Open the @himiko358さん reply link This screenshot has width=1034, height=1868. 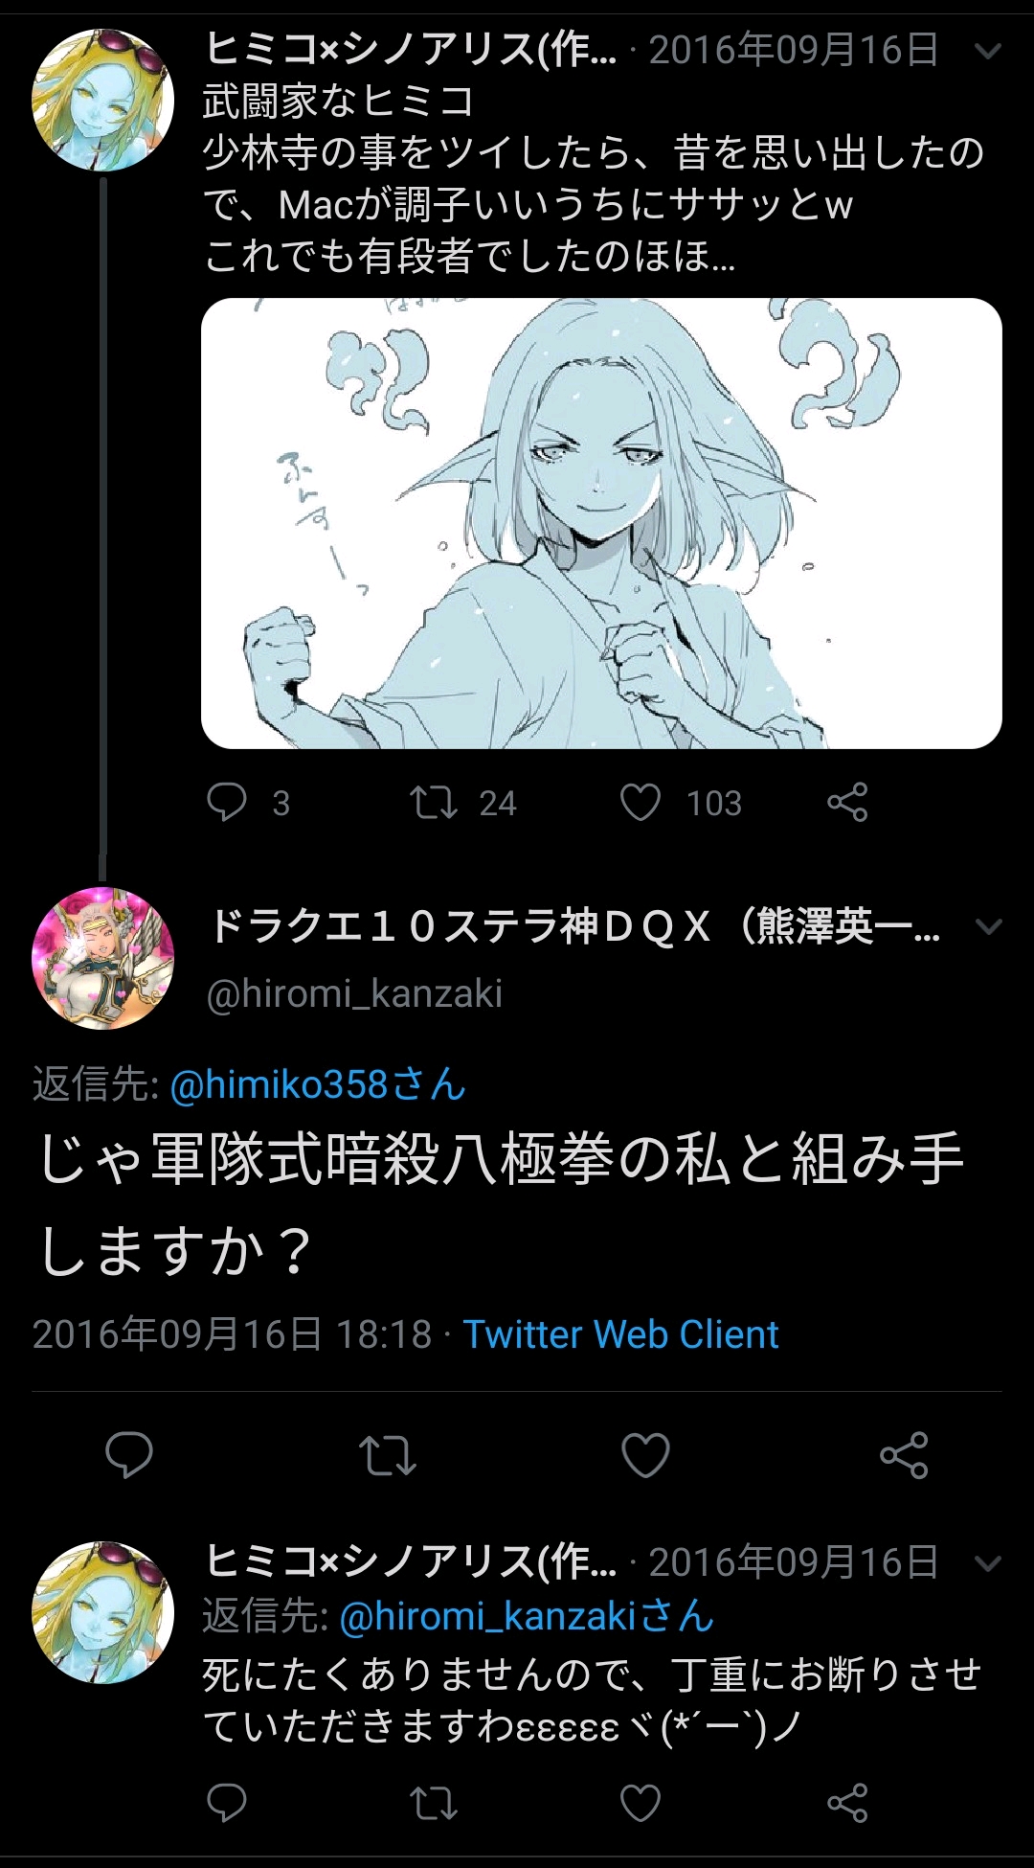pyautogui.click(x=318, y=1084)
